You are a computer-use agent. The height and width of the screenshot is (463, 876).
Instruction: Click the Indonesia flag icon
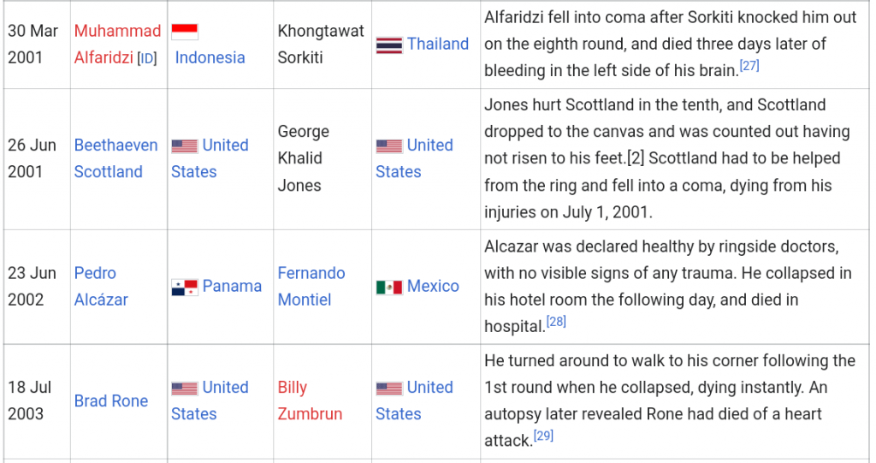click(x=185, y=32)
